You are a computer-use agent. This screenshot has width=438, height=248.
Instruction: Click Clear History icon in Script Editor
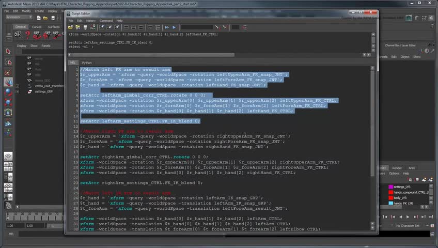pos(102,27)
